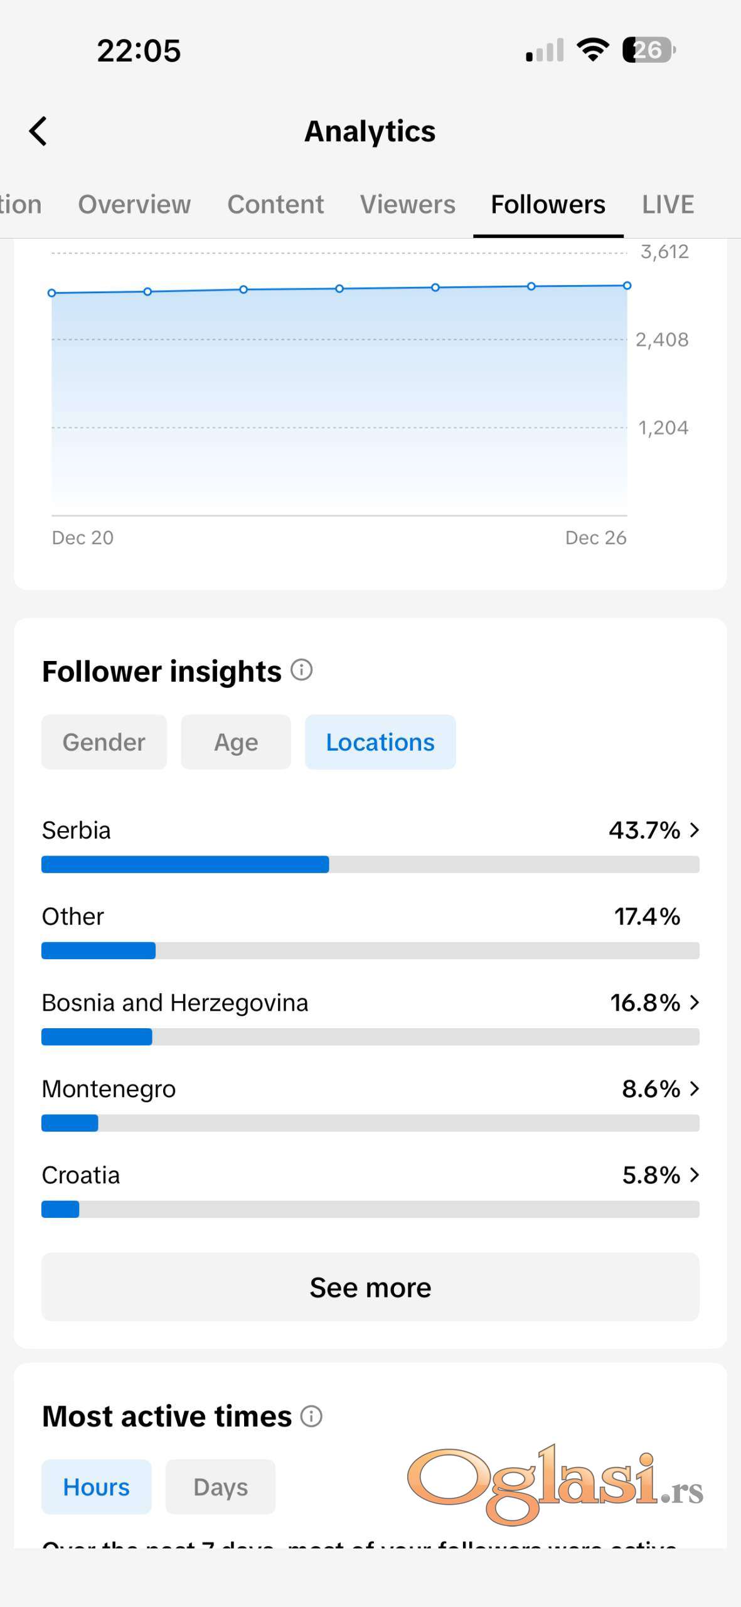741x1607 pixels.
Task: Tap the cellular signal bars icon
Action: (545, 50)
